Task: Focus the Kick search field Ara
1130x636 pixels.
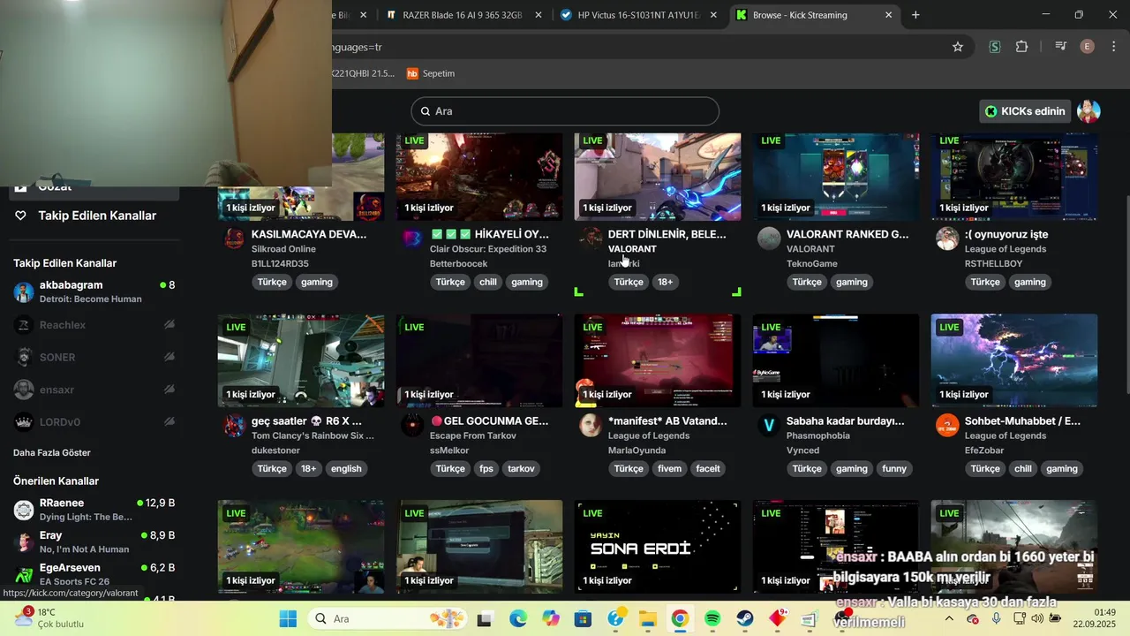Action: click(565, 111)
